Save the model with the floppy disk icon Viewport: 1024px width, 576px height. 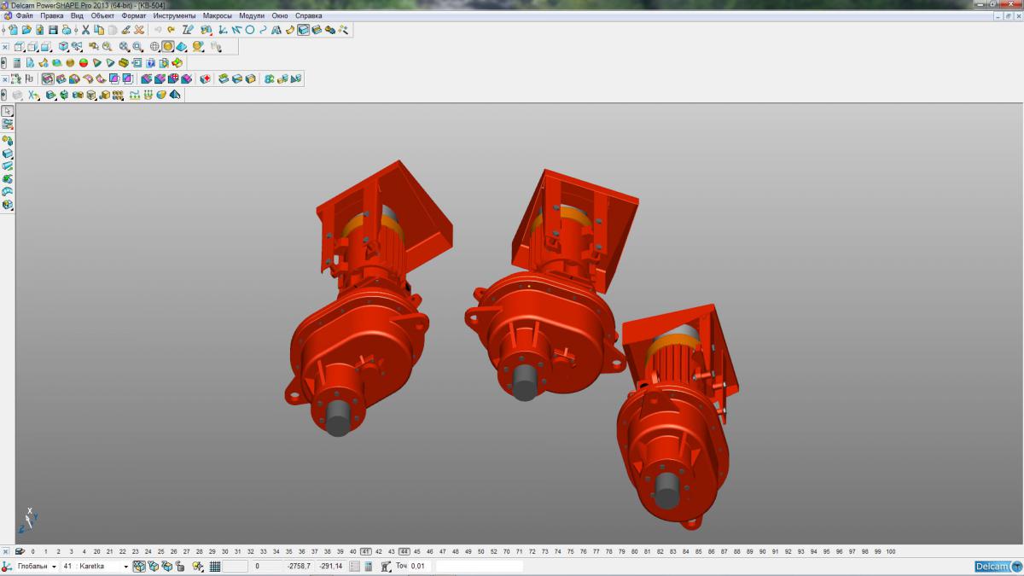pos(53,30)
